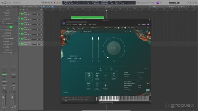Toggle the Cycle button in the transport
The image size is (198, 111).
point(60,3)
